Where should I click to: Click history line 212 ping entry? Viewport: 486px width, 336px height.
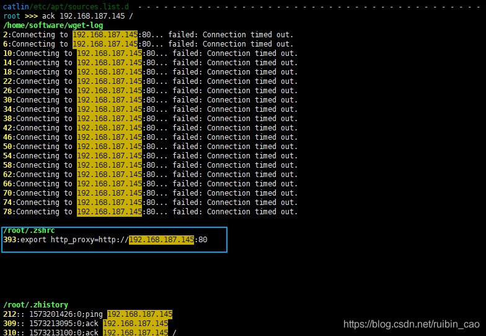[x=88, y=314]
